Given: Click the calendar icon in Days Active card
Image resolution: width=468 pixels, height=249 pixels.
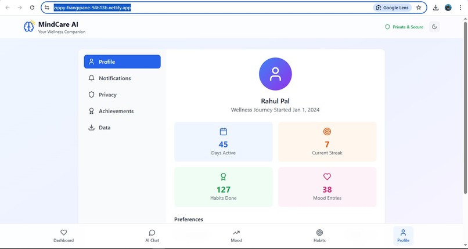Looking at the screenshot, I should (x=223, y=132).
